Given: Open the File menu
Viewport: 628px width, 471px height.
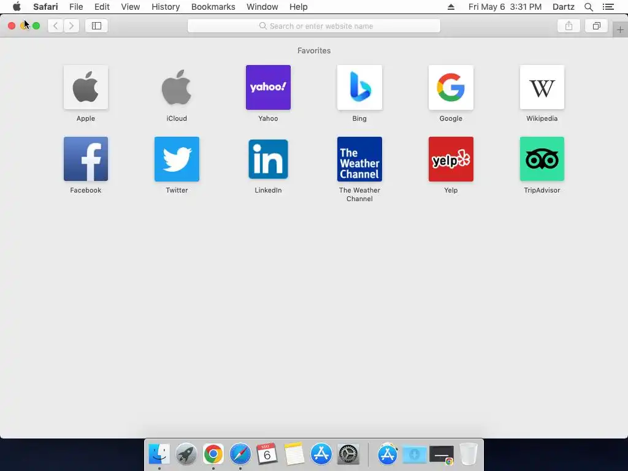Looking at the screenshot, I should pos(75,7).
